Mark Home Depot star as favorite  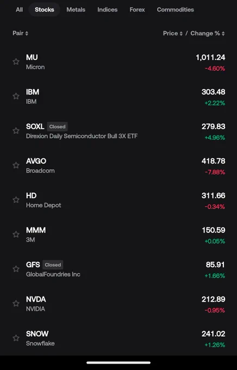(16, 200)
